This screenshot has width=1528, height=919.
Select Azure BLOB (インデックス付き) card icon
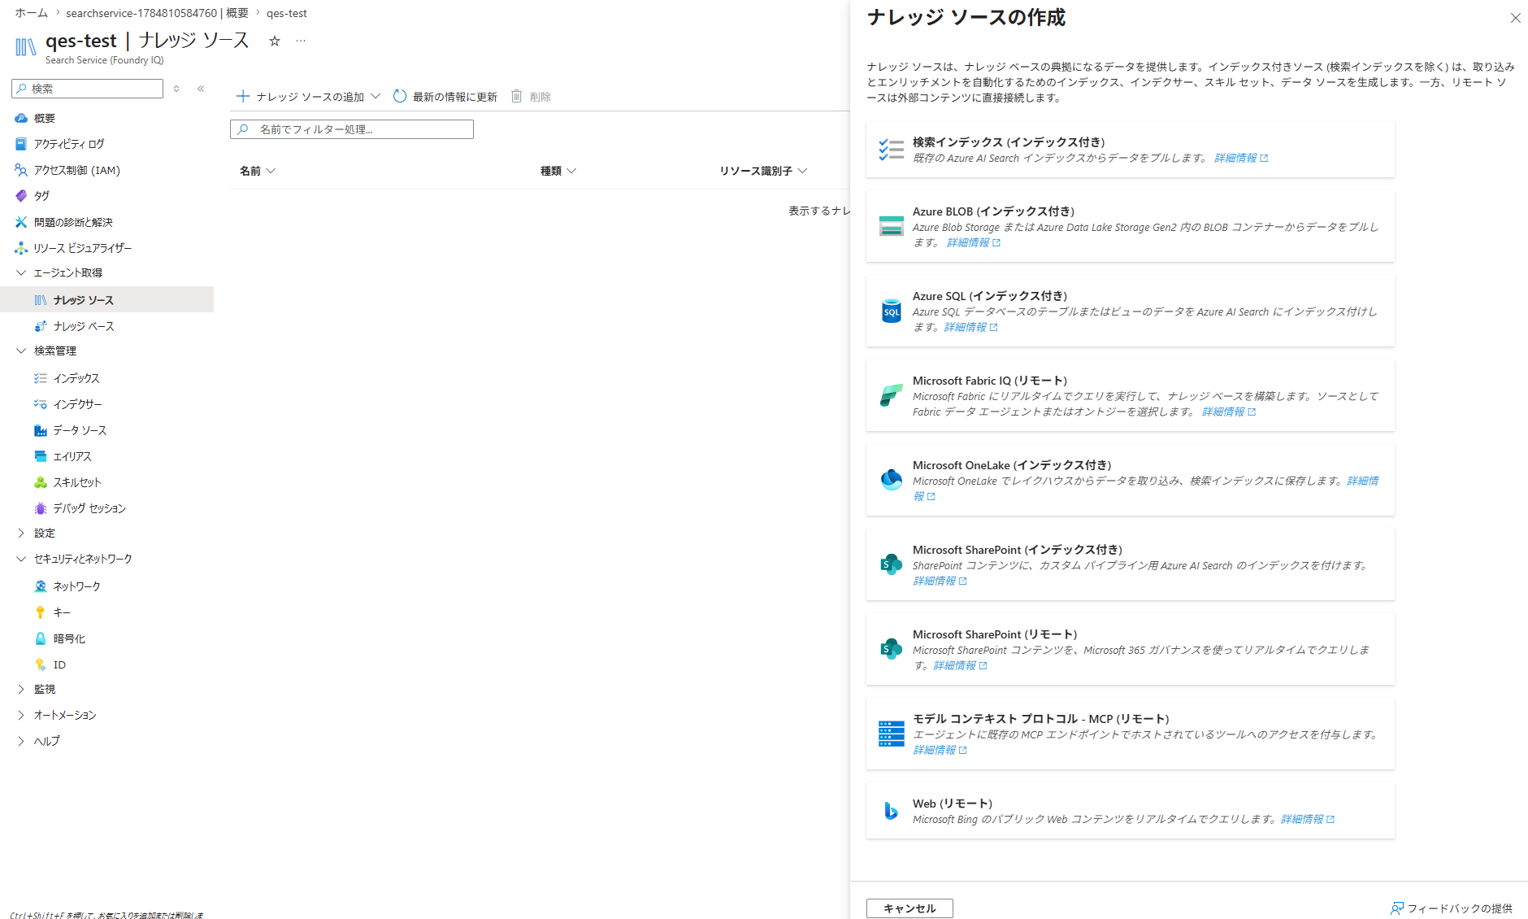[x=891, y=226]
